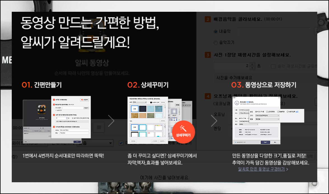Click the per-photo seconds value field

coord(232,66)
